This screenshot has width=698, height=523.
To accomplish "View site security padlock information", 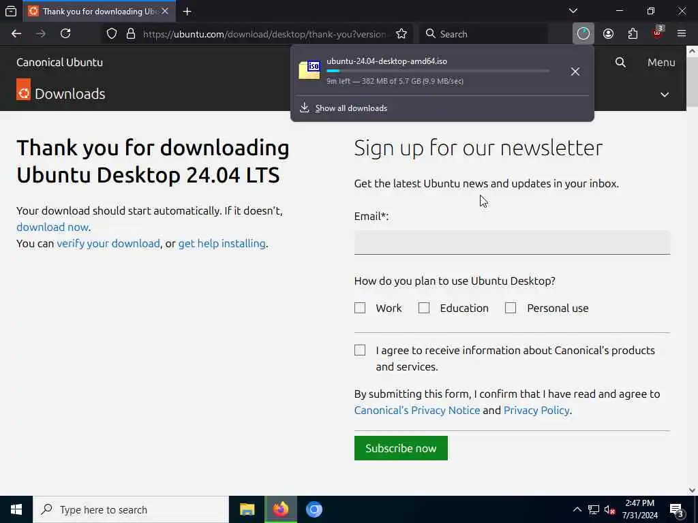I will coord(130,34).
